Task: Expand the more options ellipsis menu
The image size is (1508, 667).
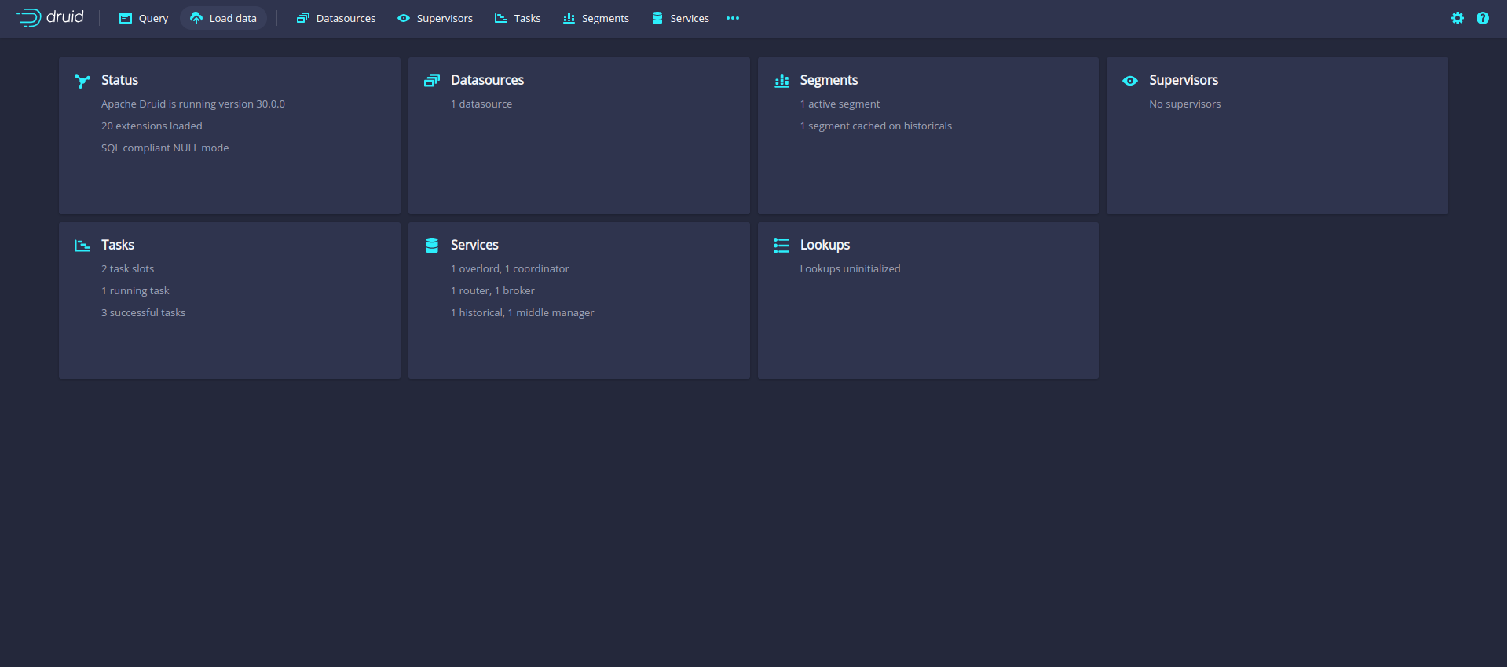Action: point(733,18)
